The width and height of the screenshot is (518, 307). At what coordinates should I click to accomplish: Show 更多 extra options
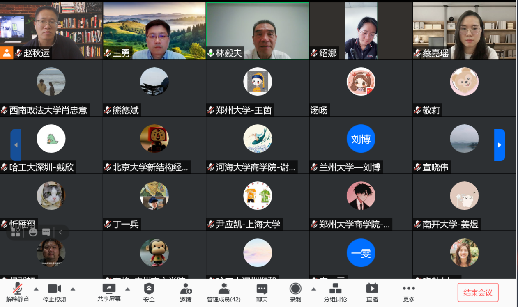point(409,293)
